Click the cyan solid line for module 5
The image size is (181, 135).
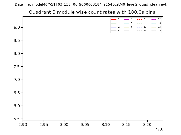[126, 23]
